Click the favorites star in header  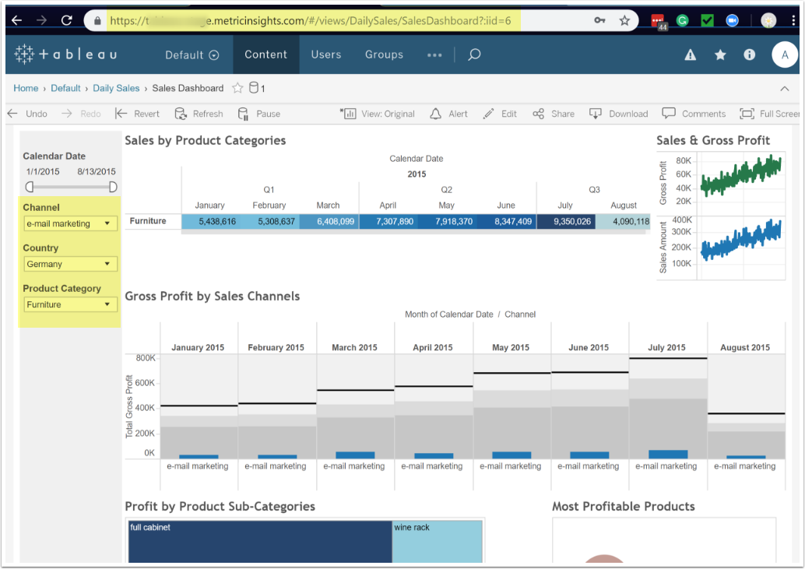tap(720, 54)
